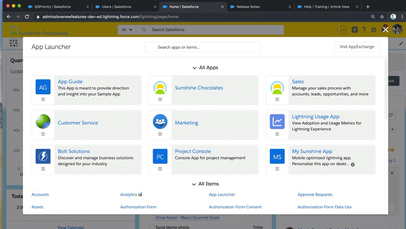Screen dimensions: 406x229
Task: Click the browser address bar URL
Action: (110, 17)
